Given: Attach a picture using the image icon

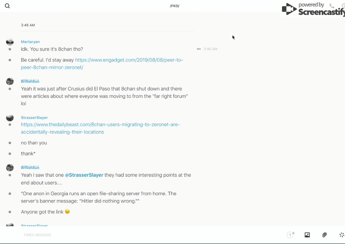Looking at the screenshot, I should click(x=307, y=235).
